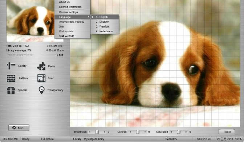Open the Quality settings icon

pyautogui.click(x=11, y=66)
